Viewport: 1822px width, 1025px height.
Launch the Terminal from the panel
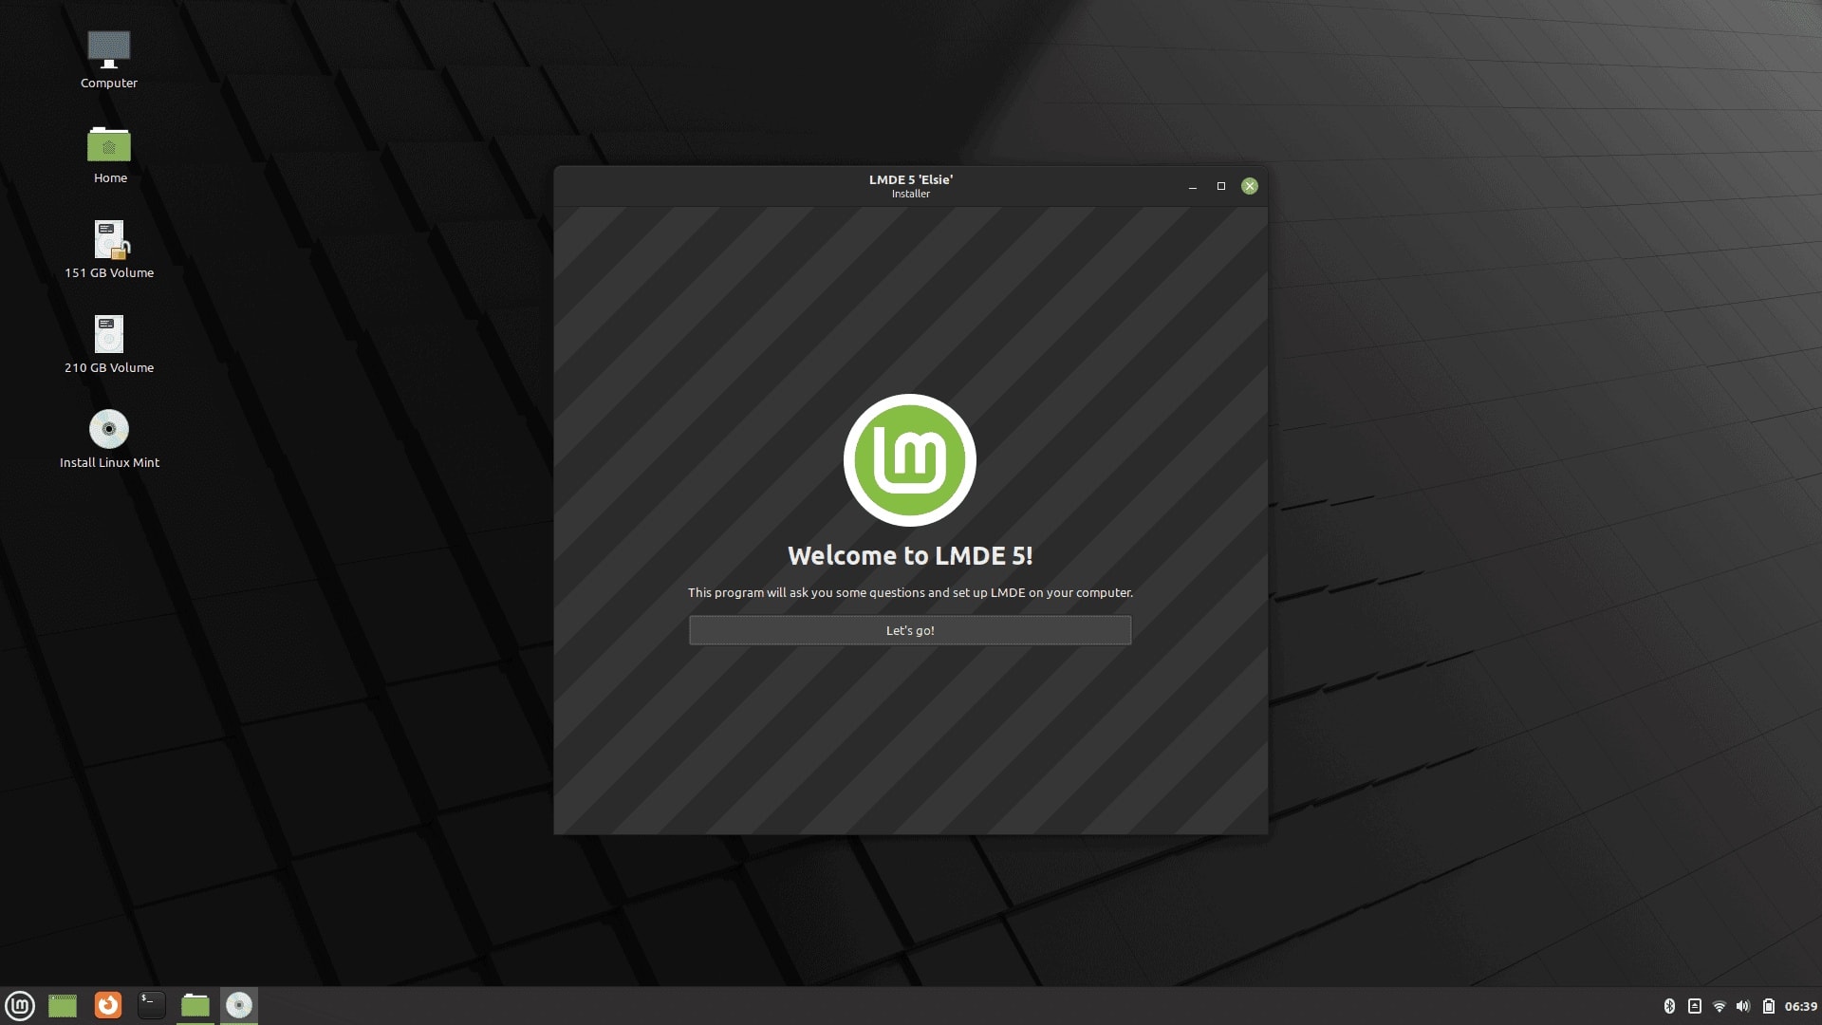point(151,1005)
